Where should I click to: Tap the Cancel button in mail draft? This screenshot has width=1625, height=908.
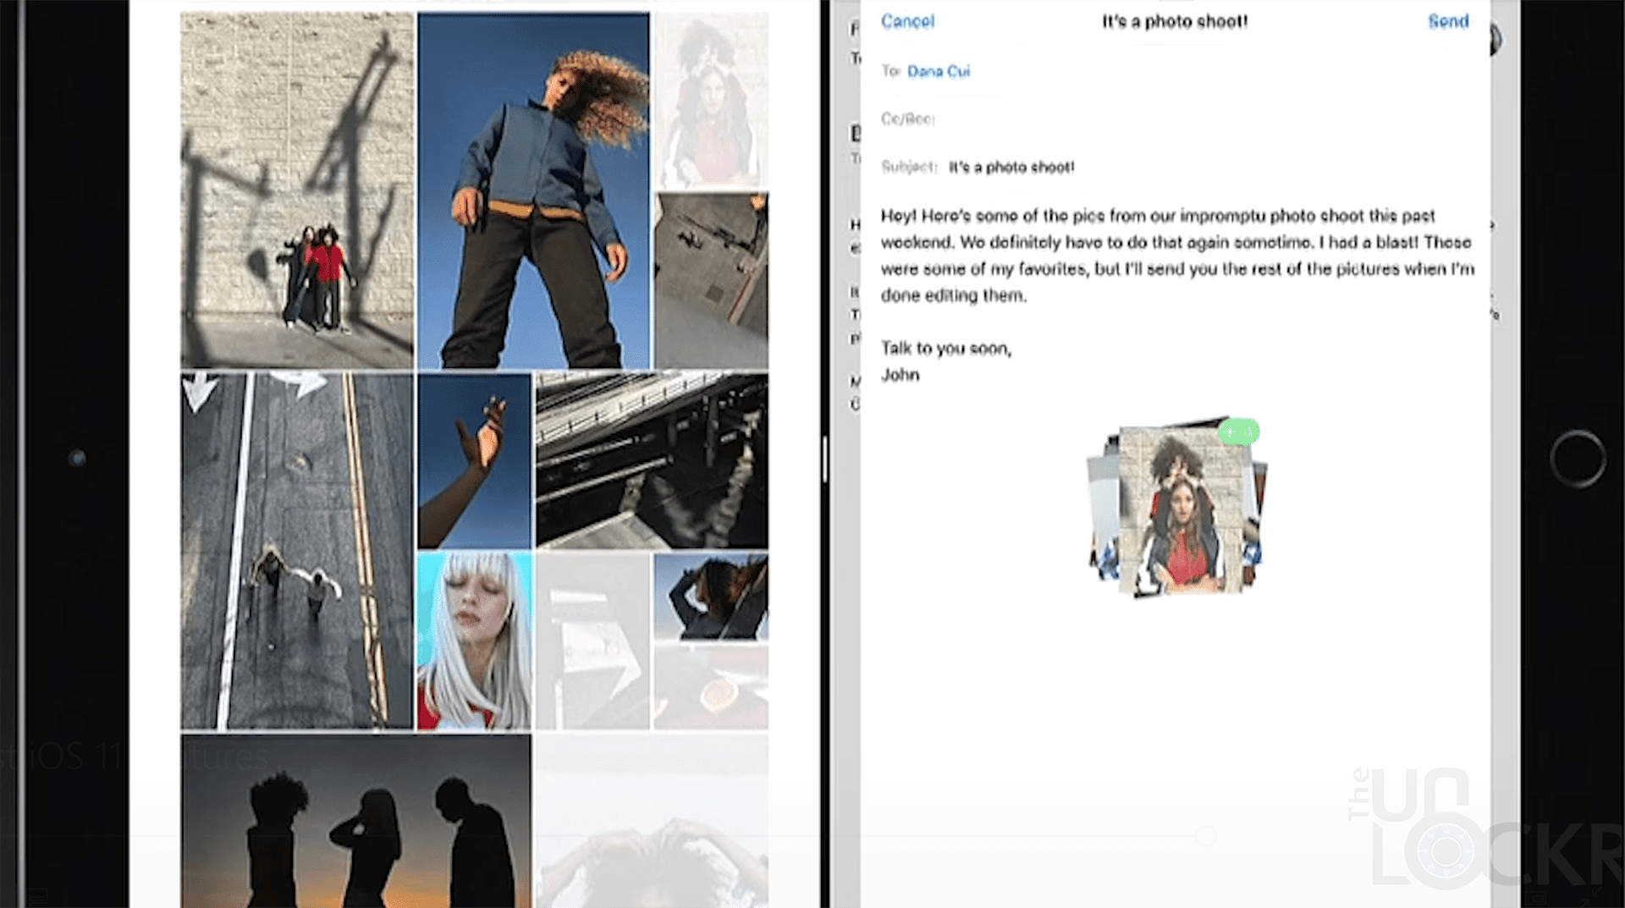[x=907, y=21]
